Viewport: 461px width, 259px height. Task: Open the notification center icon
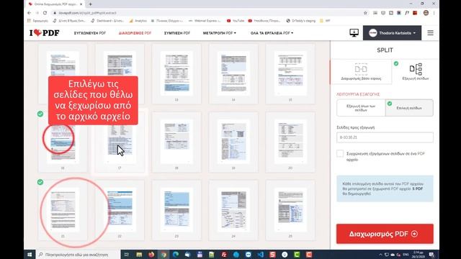[x=431, y=255]
